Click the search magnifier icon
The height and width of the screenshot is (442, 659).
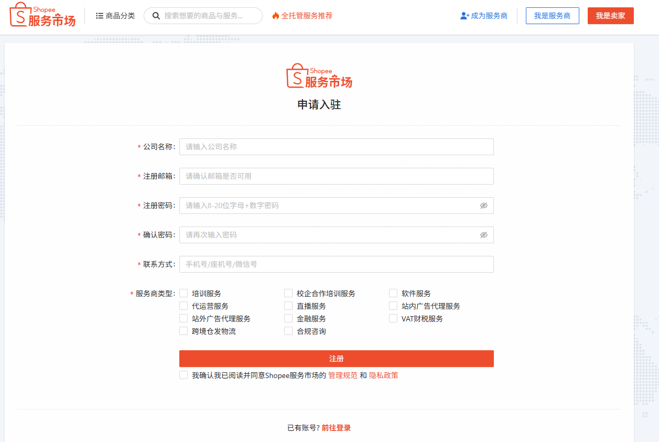click(156, 16)
